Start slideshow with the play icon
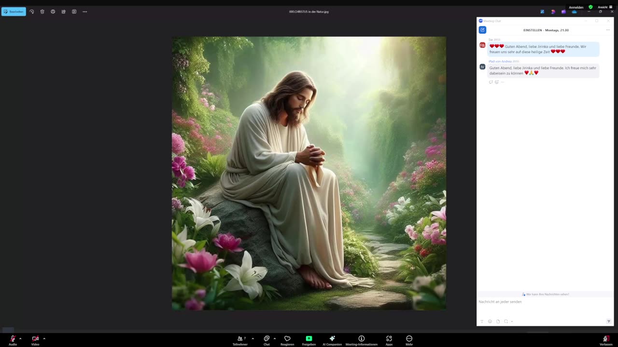The width and height of the screenshot is (618, 347). tap(74, 12)
